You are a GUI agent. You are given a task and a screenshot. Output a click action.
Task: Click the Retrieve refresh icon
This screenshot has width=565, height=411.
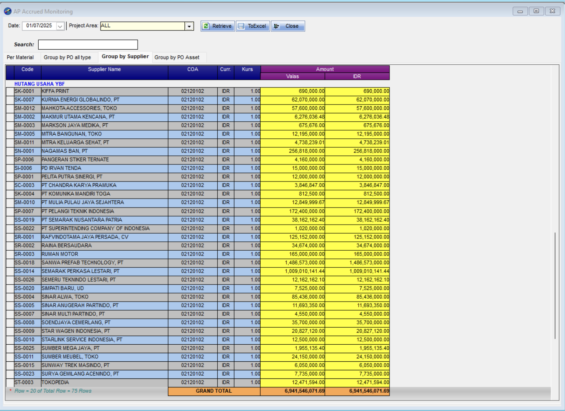[206, 26]
